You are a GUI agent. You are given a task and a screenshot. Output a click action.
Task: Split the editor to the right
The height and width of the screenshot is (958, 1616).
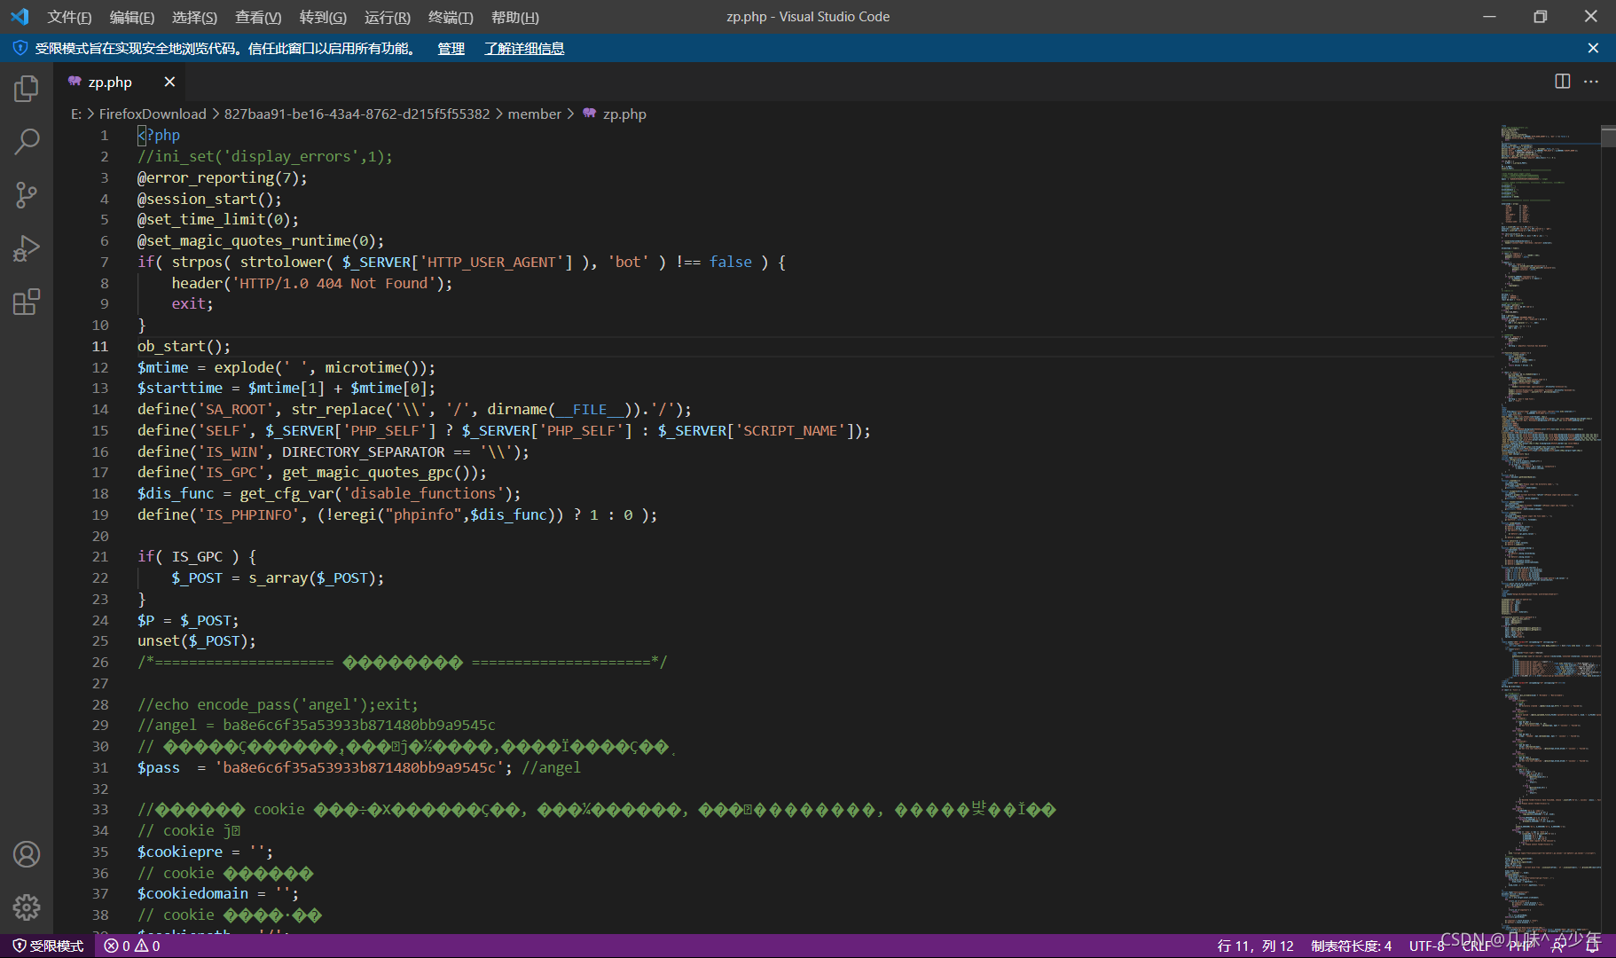[x=1563, y=82]
